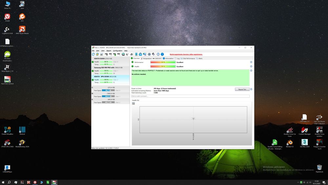
Task: Click C: drive Free Space bar
Action: click(x=108, y=90)
